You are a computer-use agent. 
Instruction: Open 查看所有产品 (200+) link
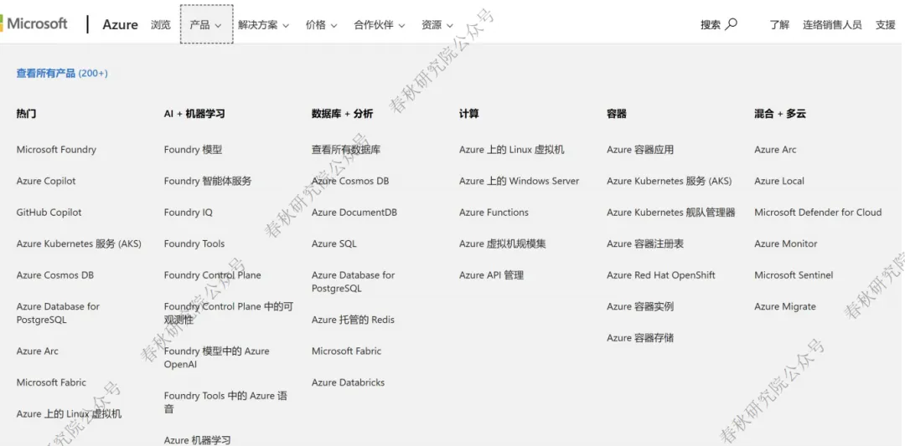click(62, 73)
